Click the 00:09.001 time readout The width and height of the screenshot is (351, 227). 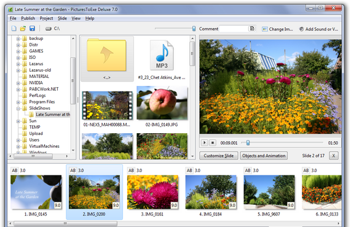(x=229, y=143)
